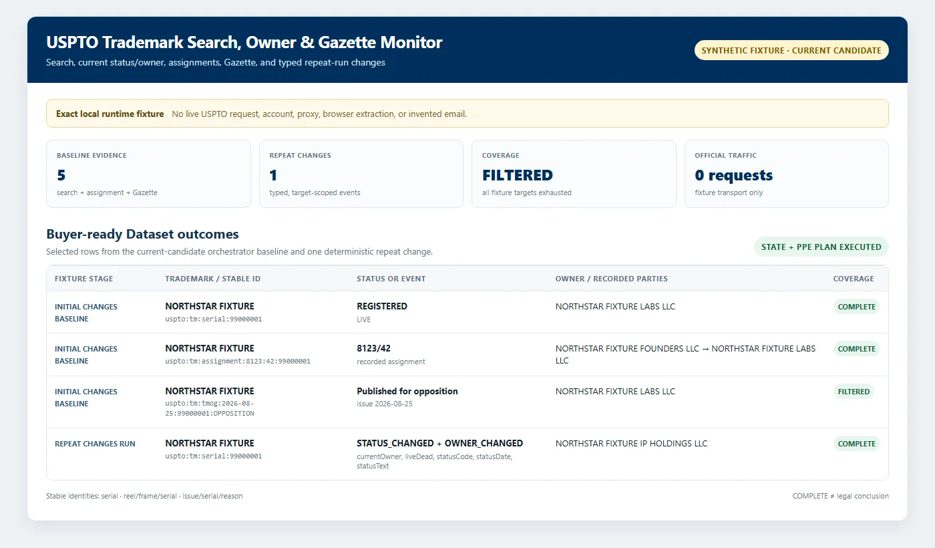
Task: Click the REGISTERED status cell
Action: tap(382, 306)
